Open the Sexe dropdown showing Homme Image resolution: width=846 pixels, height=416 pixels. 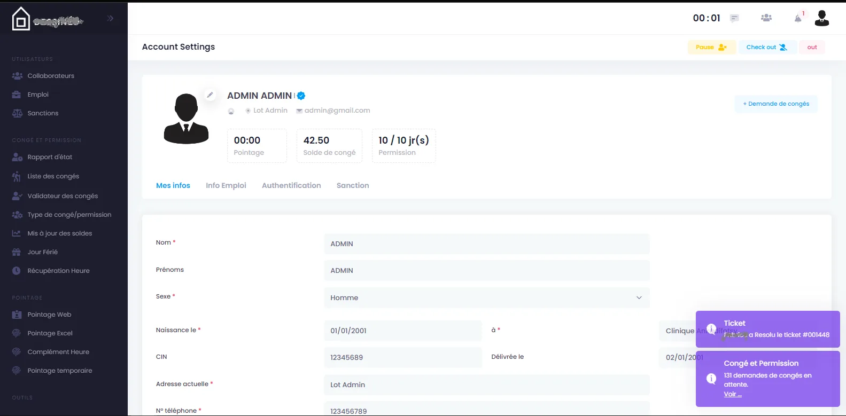click(x=487, y=297)
